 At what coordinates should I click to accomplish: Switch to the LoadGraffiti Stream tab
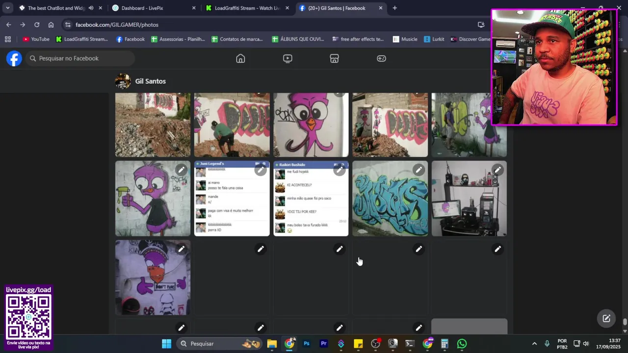point(248,8)
